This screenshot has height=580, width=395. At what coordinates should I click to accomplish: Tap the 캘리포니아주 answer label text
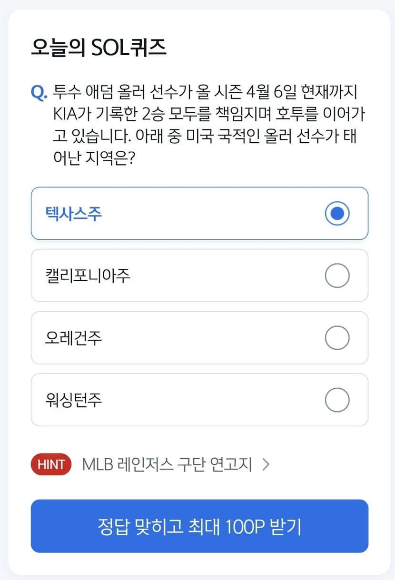coord(88,275)
